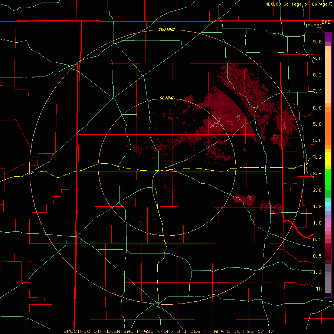The image size is (334, 334).
Task: Click the 2.6 value on color scale
Action: pos(317,190)
